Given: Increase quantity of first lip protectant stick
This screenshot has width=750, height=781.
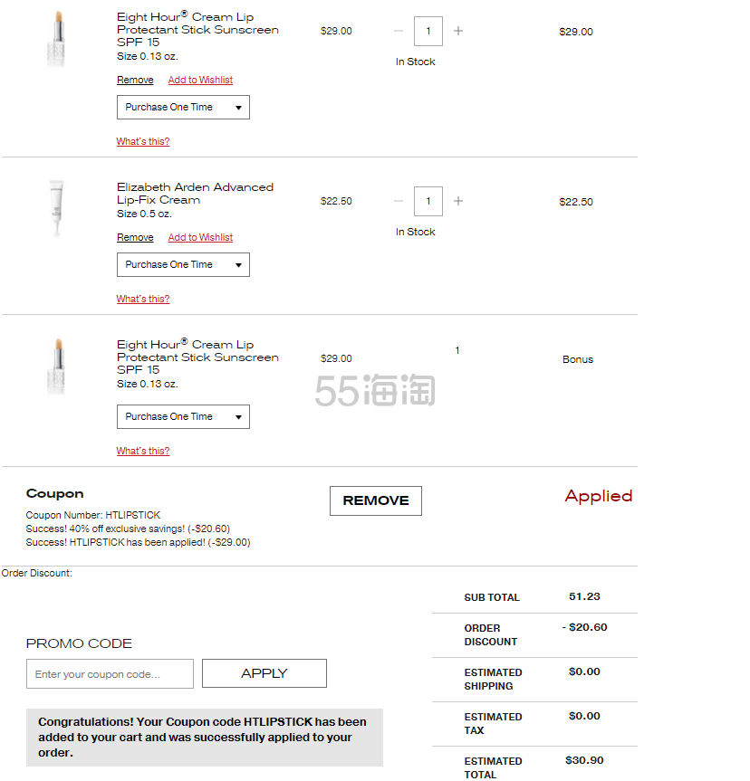Looking at the screenshot, I should pos(457,31).
